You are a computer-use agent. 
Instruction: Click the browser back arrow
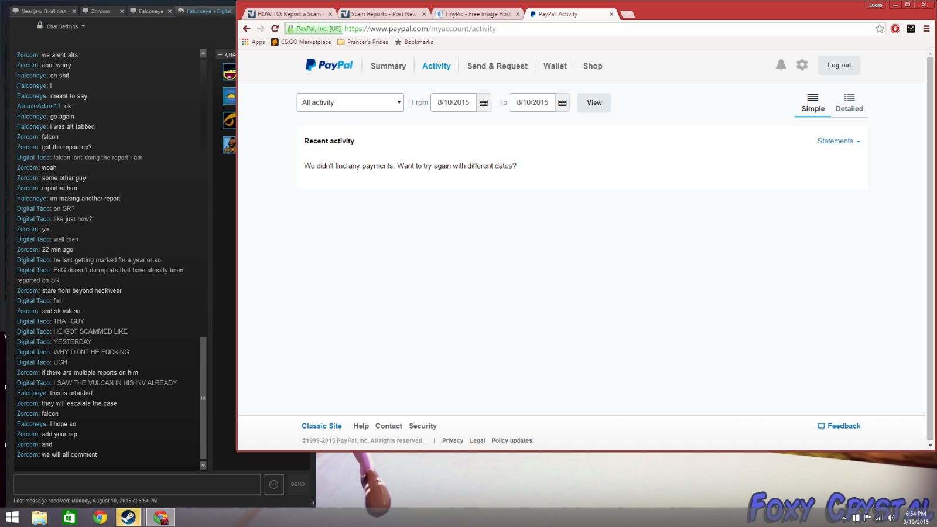[247, 29]
